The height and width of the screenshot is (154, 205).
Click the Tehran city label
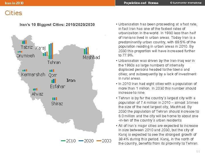(x=54, y=62)
